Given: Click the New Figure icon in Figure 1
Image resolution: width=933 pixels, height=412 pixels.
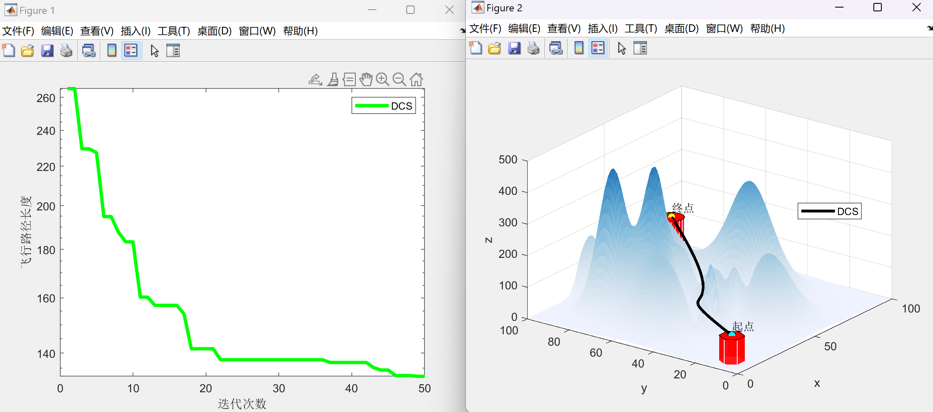Looking at the screenshot, I should click(8, 50).
